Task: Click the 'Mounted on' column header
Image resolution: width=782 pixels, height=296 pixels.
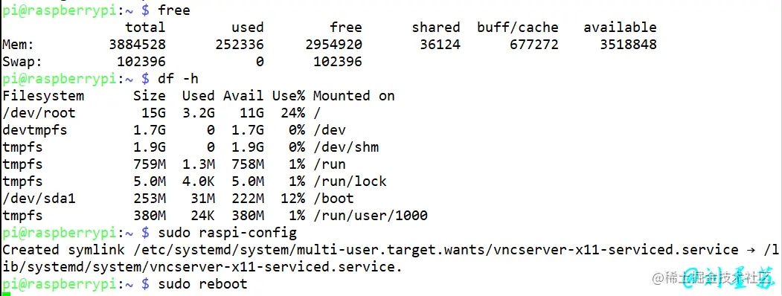Action: [353, 96]
